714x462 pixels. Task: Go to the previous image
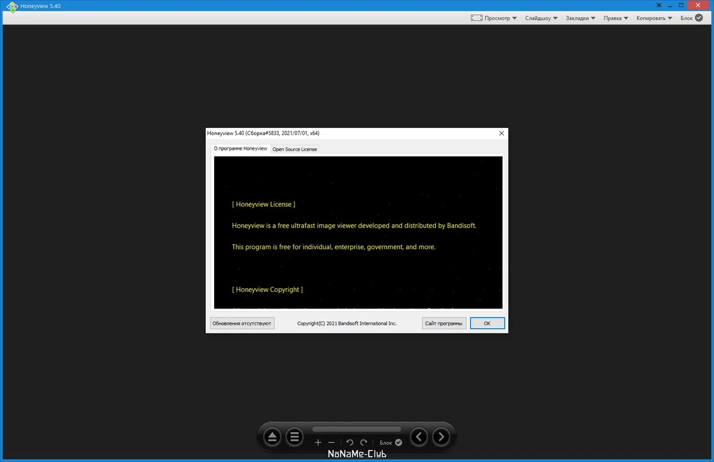coord(419,438)
